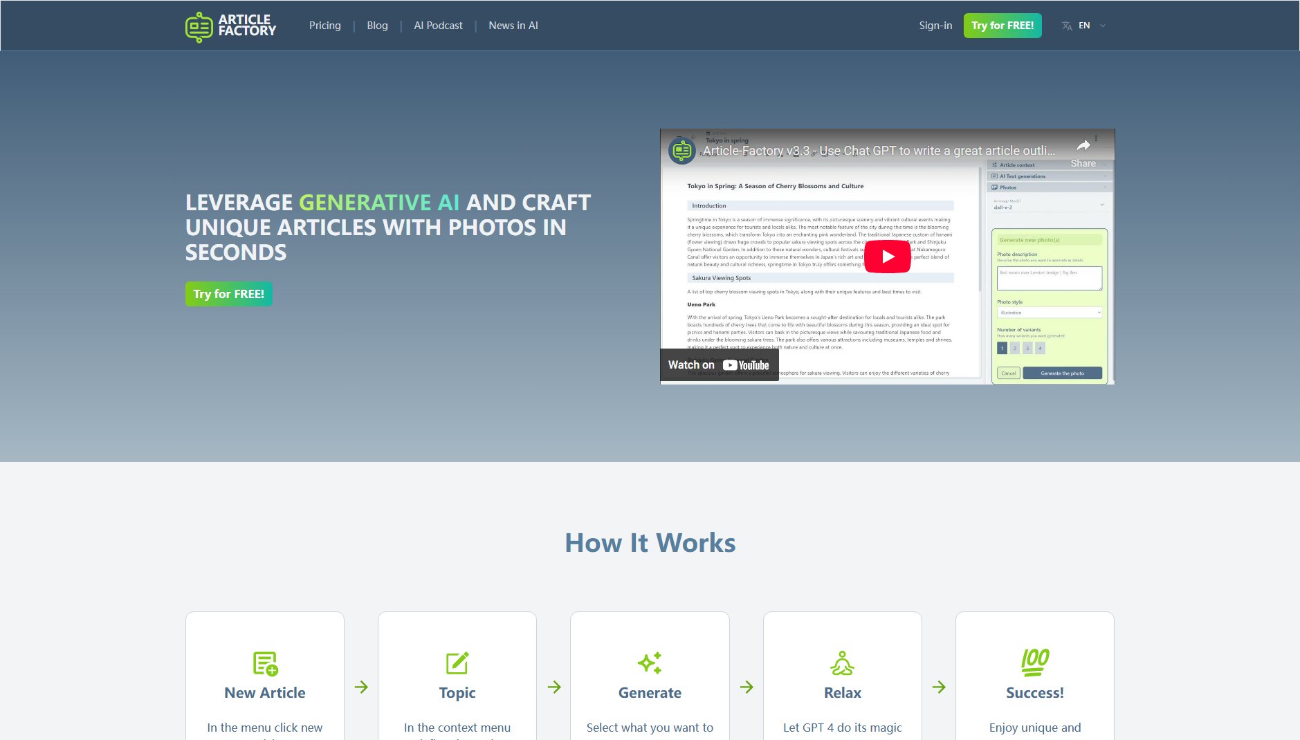Select the Topic pencil icon
This screenshot has width=1300, height=740.
click(457, 664)
